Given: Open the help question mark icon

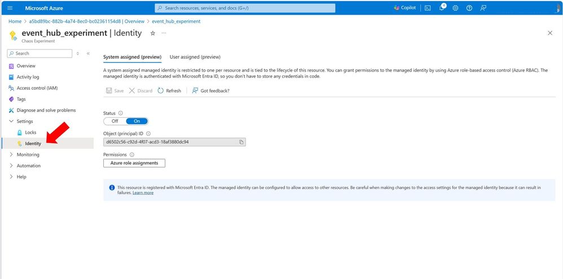Looking at the screenshot, I should (469, 8).
